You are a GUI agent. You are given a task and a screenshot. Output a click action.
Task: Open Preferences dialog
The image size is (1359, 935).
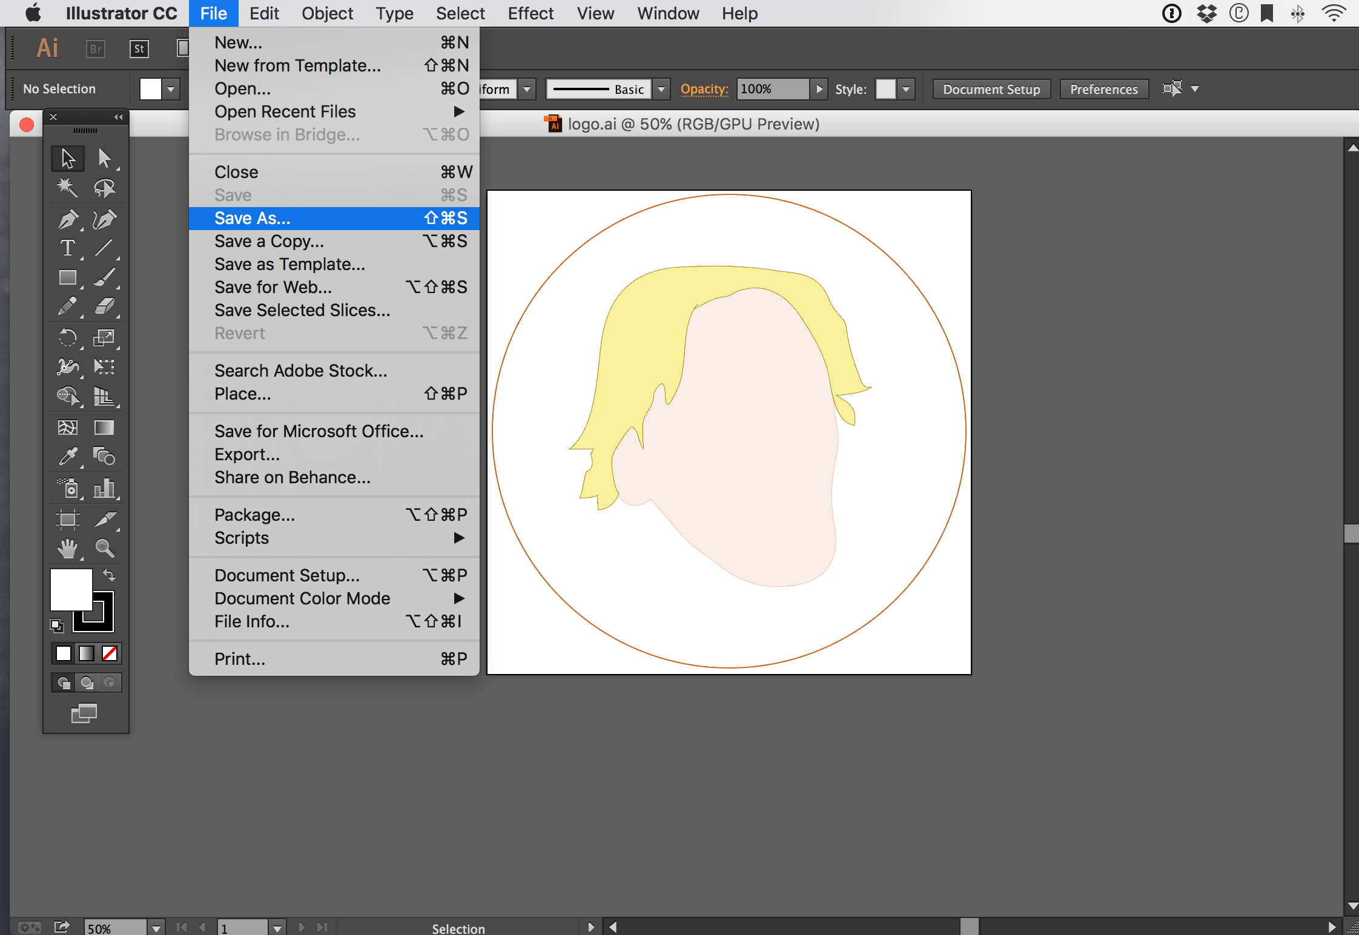point(1103,89)
